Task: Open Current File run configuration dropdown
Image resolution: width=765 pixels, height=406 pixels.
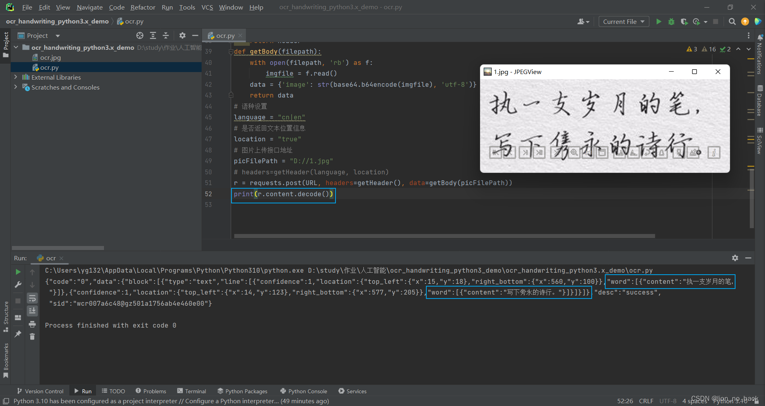Action: pos(624,21)
